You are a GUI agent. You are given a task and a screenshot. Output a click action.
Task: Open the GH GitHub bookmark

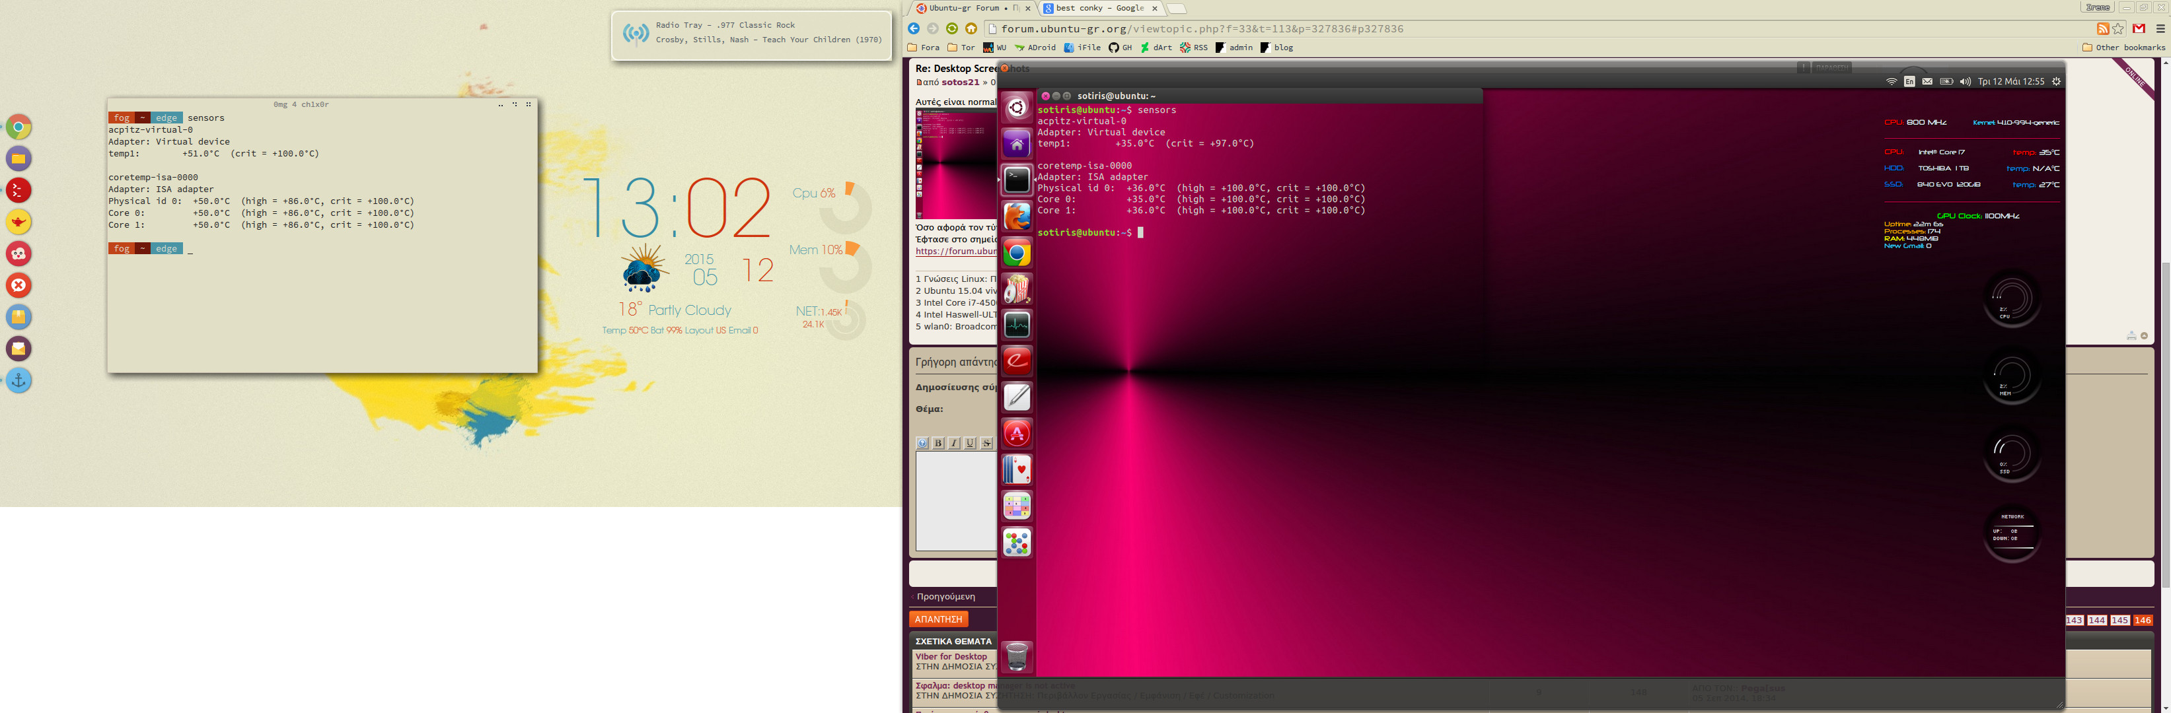pos(1120,48)
